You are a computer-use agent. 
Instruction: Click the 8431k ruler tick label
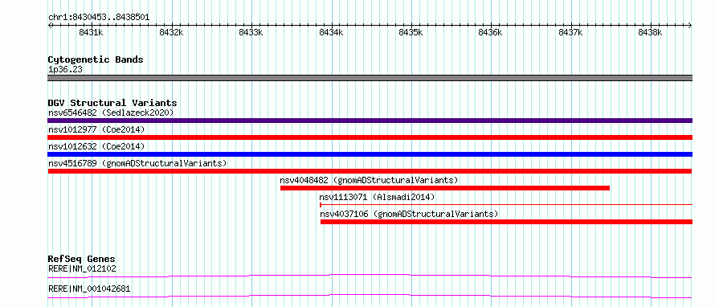pyautogui.click(x=91, y=32)
